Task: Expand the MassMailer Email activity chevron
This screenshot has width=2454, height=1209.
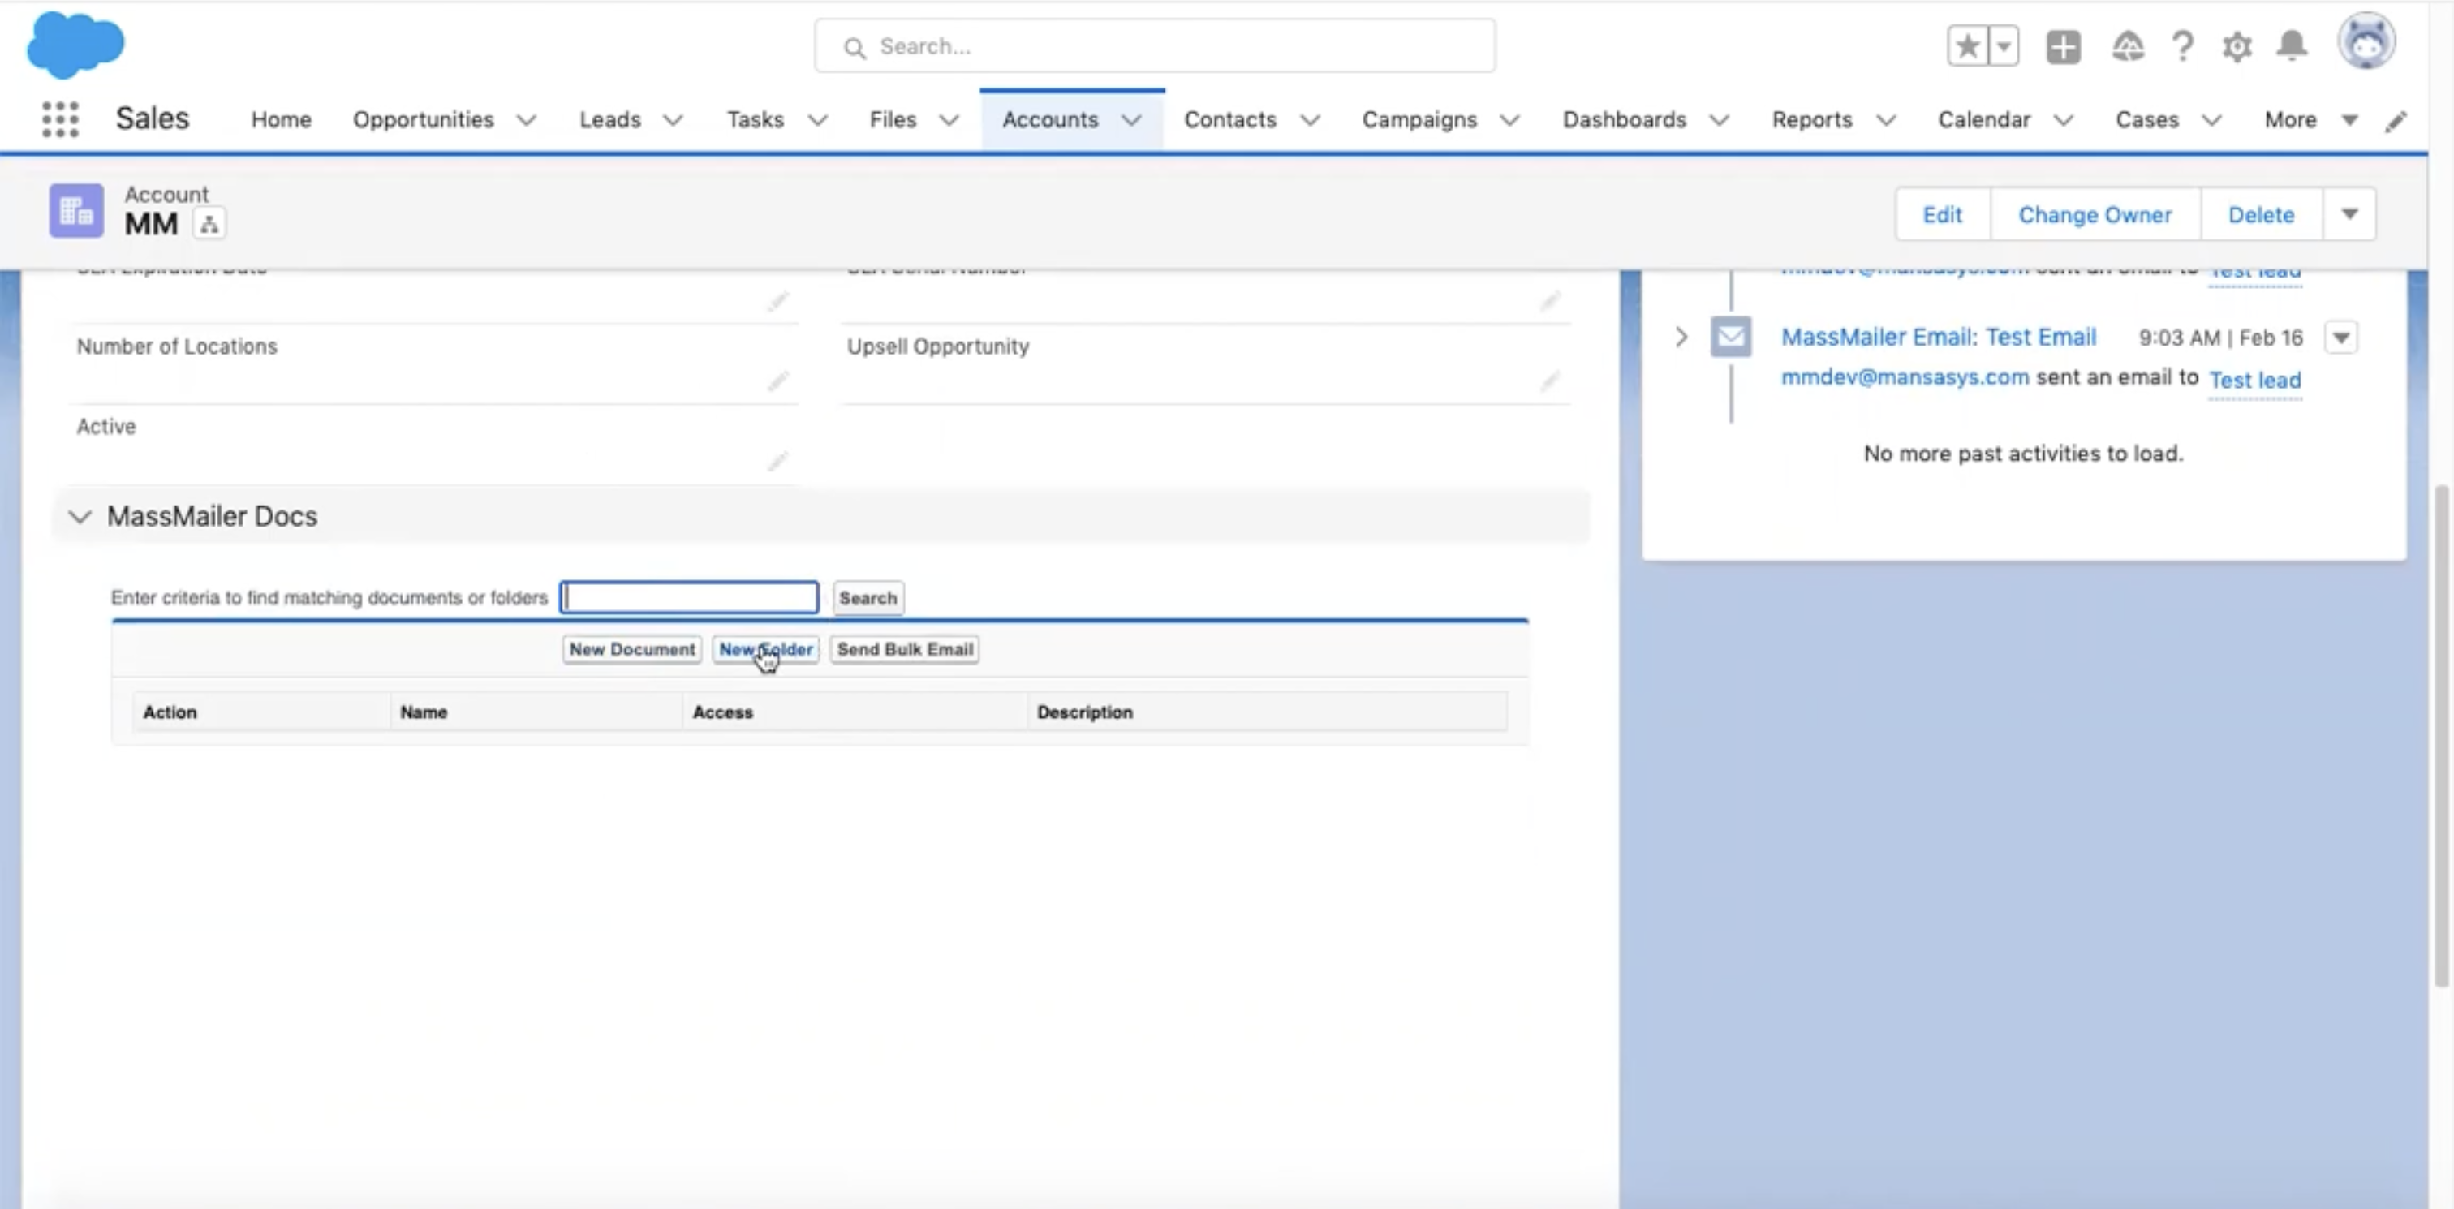Action: [1681, 338]
